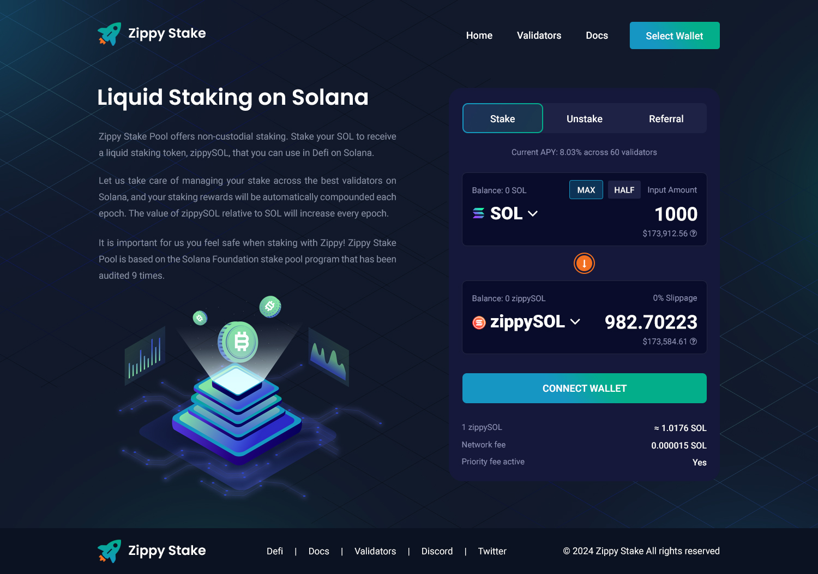The image size is (818, 574).
Task: Click the red zippySOL token icon
Action: 479,323
